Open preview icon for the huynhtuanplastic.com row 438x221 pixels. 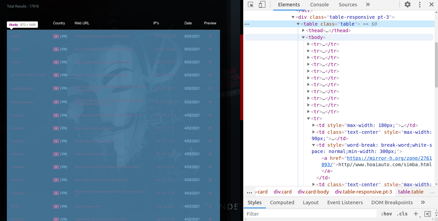tap(210, 115)
